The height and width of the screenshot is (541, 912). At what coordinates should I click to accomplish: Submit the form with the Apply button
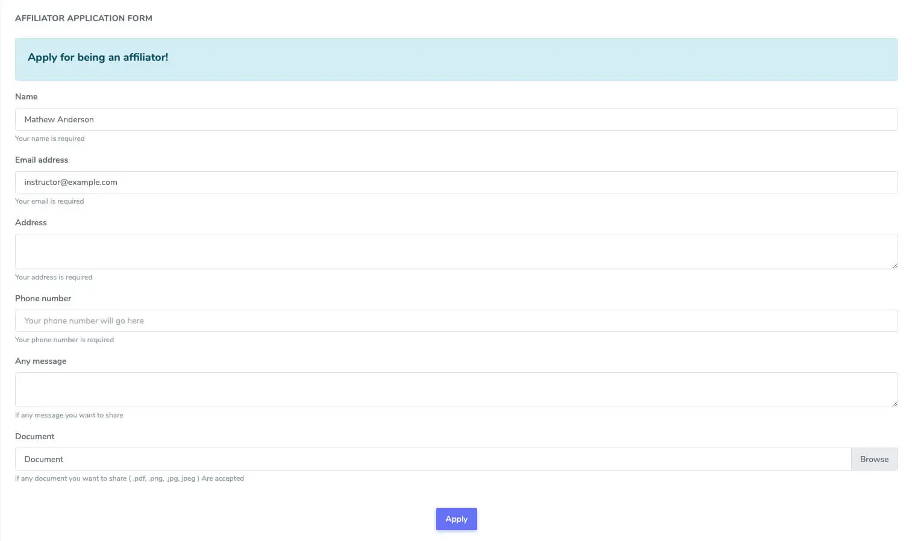(456, 519)
